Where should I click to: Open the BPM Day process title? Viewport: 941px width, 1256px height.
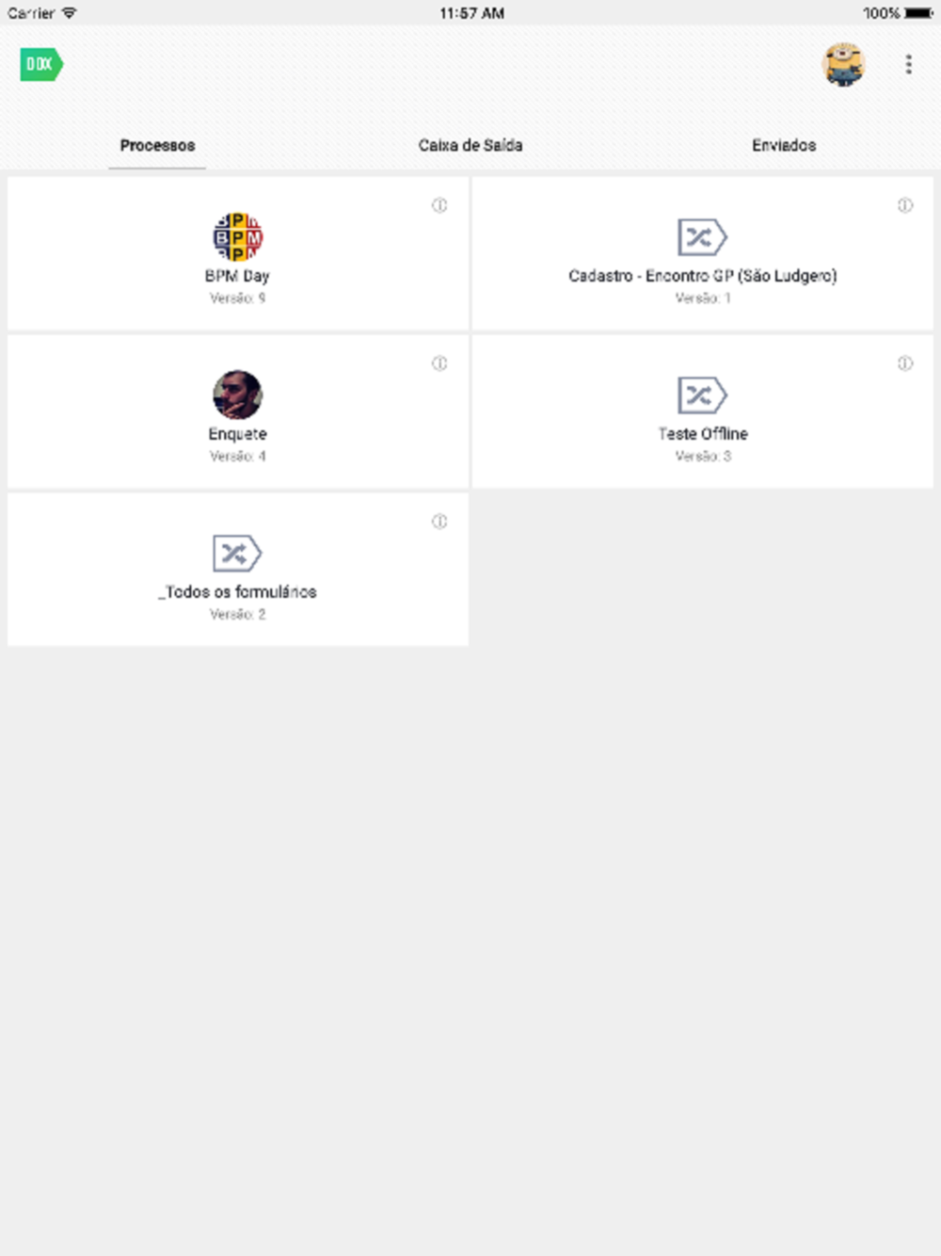[x=237, y=276]
